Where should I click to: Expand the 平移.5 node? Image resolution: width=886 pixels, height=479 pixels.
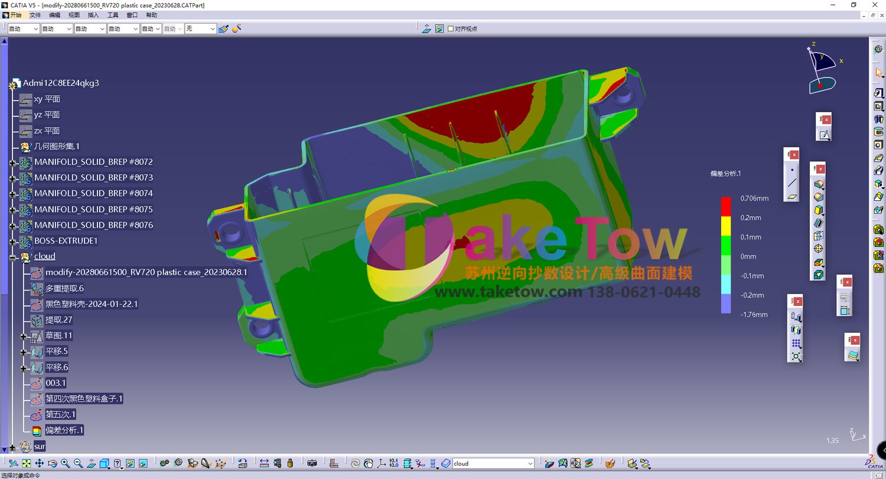pos(24,353)
